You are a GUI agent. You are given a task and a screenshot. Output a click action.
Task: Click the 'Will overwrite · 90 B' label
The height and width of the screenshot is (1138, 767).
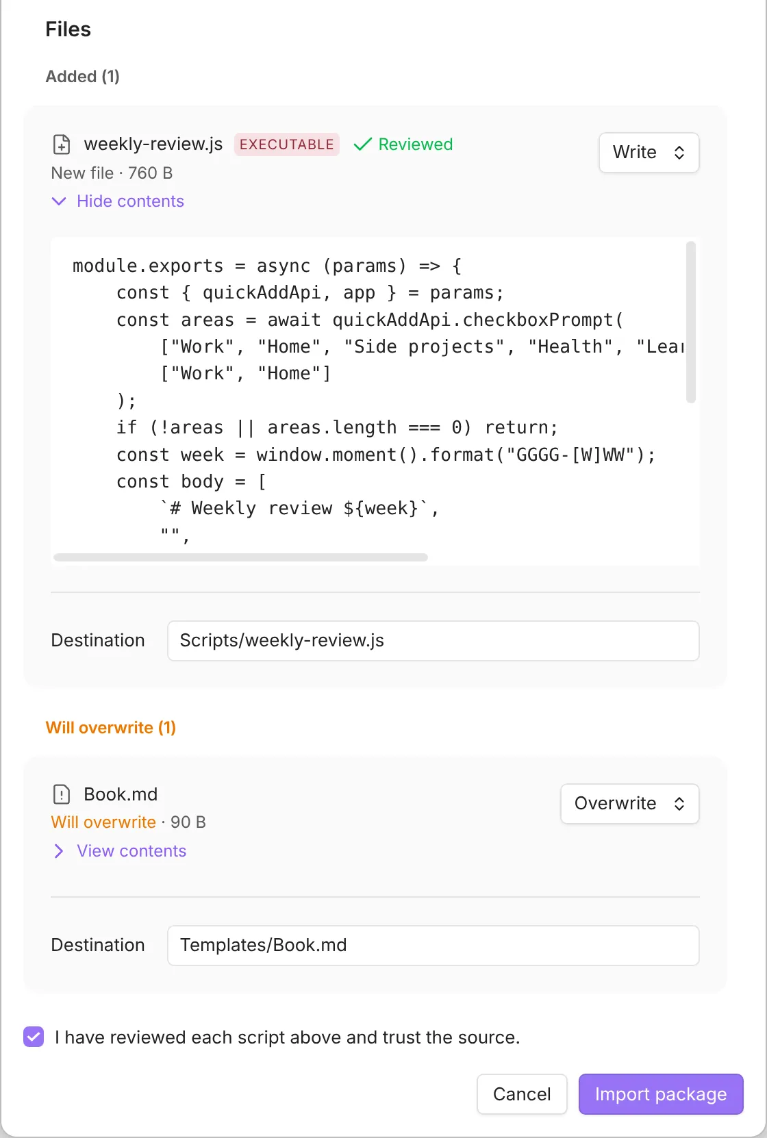pyautogui.click(x=129, y=822)
